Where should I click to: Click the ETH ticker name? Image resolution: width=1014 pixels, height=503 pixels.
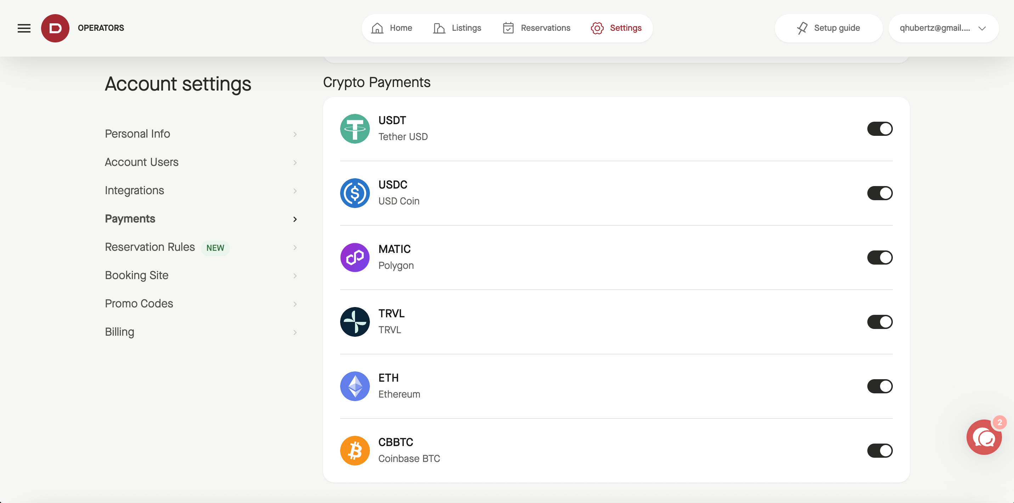pyautogui.click(x=389, y=378)
